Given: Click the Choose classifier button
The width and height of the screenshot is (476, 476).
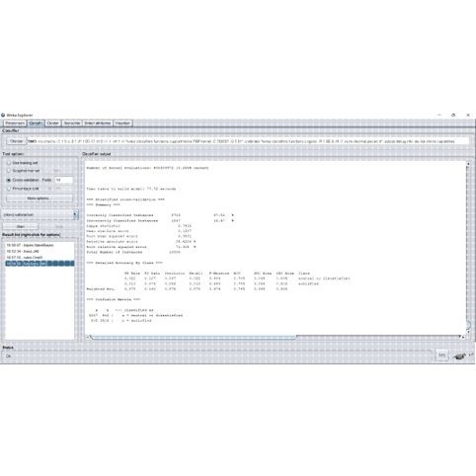Looking at the screenshot, I should coord(17,141).
